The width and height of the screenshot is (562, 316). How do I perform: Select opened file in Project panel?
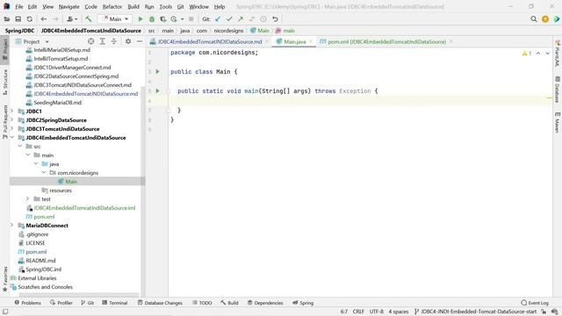coord(91,41)
